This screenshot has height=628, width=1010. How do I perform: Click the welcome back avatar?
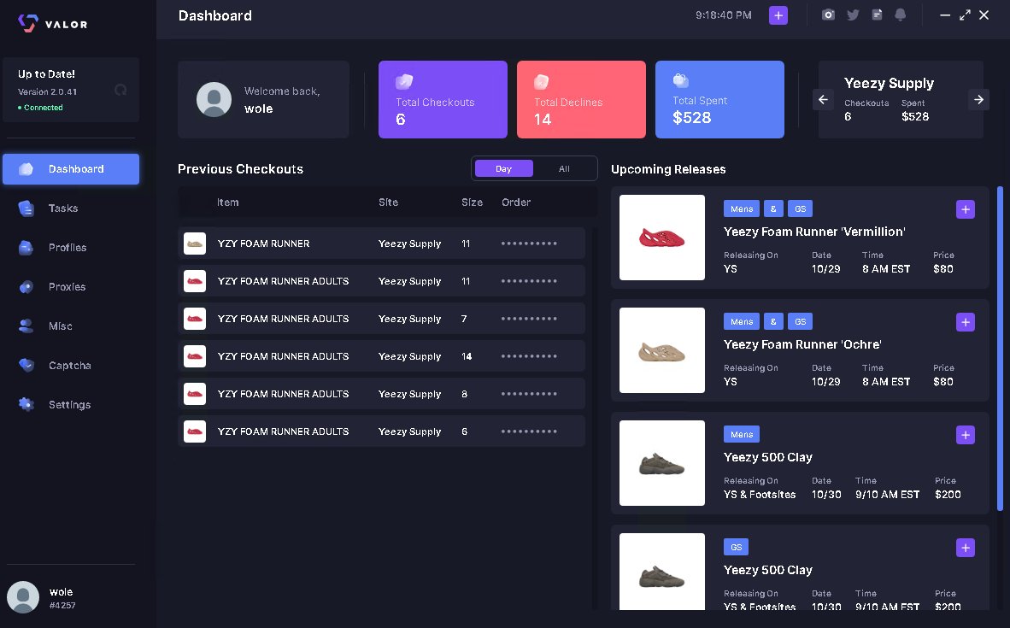214,99
